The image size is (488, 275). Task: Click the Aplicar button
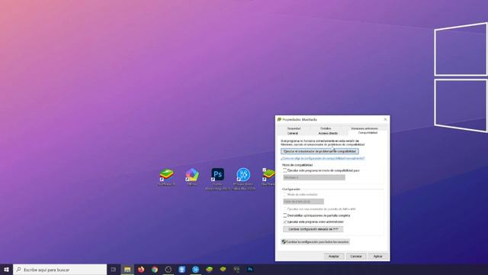click(x=378, y=257)
